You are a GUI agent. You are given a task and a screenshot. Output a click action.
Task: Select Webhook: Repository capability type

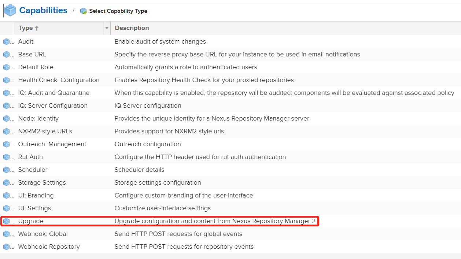tap(49, 247)
